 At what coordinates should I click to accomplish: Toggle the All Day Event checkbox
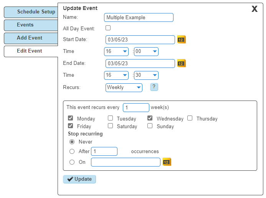pos(108,28)
